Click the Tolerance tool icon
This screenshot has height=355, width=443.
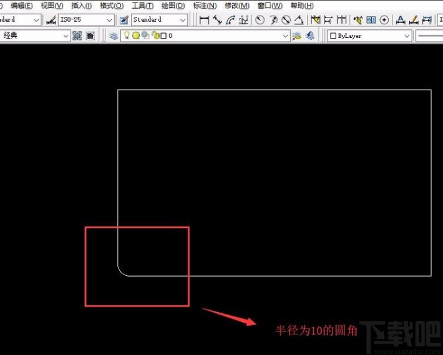pos(371,20)
